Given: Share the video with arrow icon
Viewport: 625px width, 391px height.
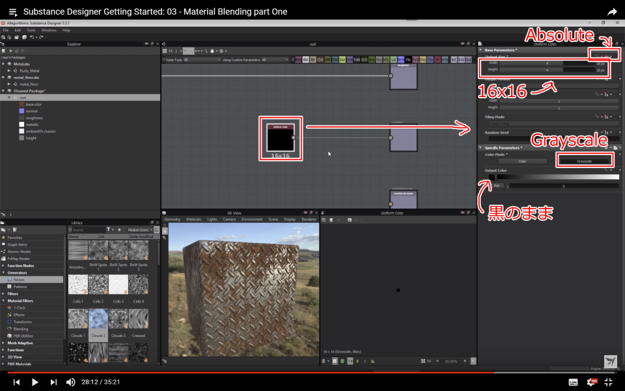Looking at the screenshot, I should coord(611,12).
